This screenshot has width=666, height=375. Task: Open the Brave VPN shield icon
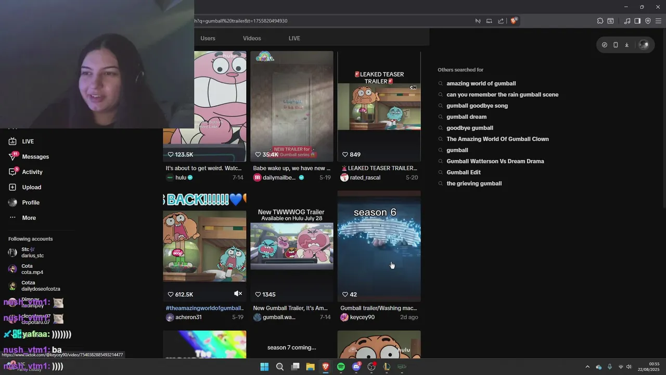tap(648, 21)
